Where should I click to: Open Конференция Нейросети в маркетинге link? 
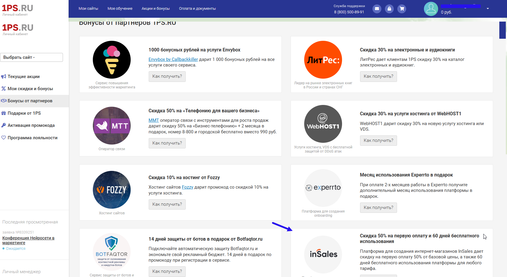point(28,240)
